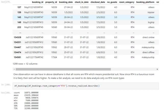
Task: Click booking id Jul312217564RT42
Action: coord(34,57)
